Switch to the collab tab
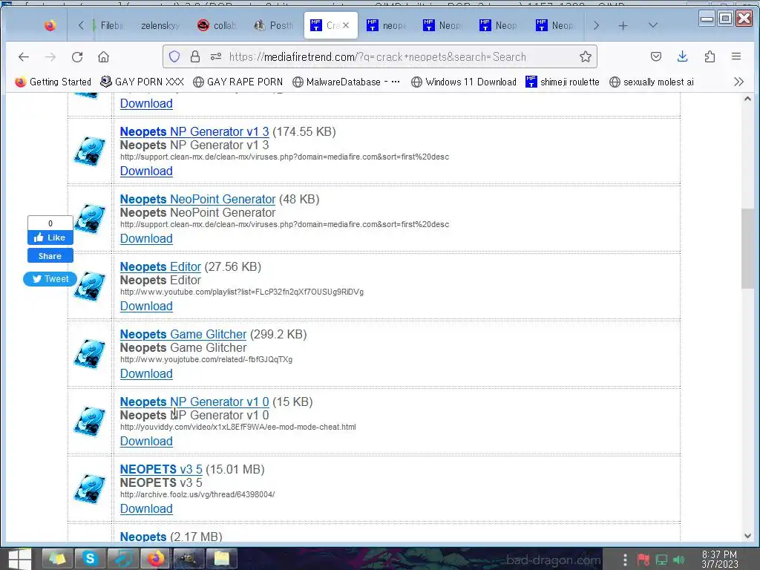 217,25
